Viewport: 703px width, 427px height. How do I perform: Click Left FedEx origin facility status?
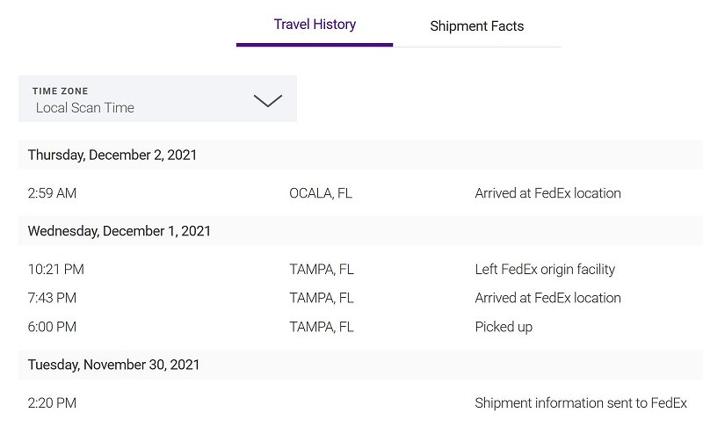[x=545, y=269]
